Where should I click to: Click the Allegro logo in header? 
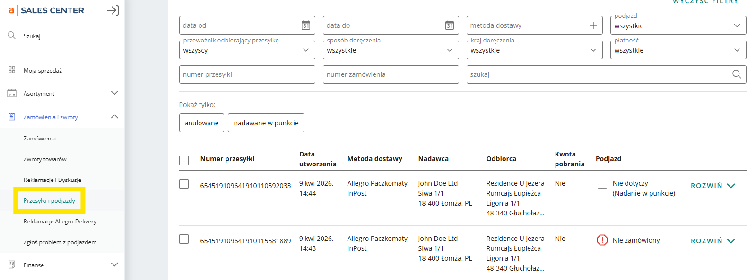click(x=11, y=10)
